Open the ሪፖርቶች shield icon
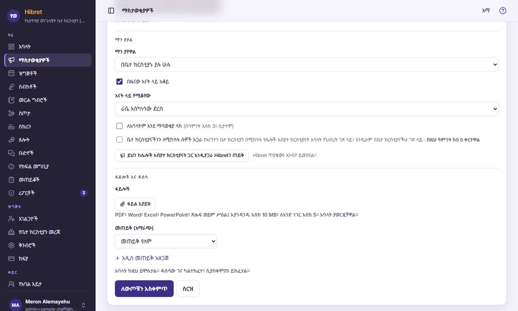518x311 pixels. 11,193
